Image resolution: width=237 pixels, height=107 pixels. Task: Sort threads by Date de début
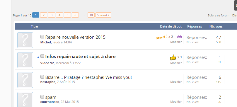pyautogui.click(x=171, y=26)
